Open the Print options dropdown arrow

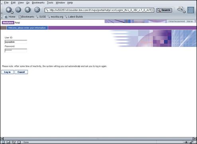click(184, 12)
